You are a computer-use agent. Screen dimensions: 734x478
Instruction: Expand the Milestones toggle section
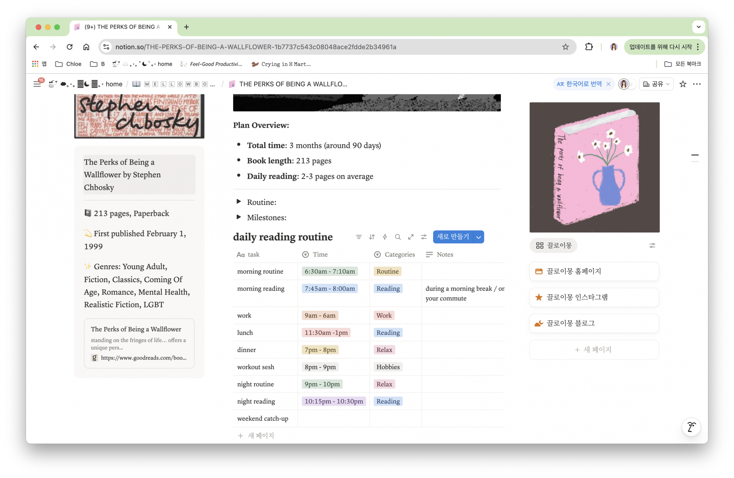pos(239,217)
